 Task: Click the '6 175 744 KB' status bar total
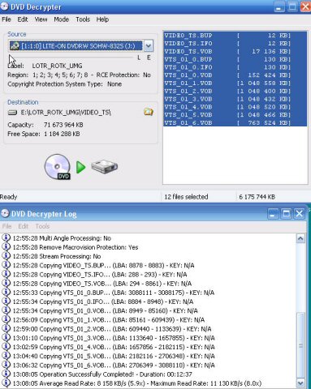tap(257, 197)
